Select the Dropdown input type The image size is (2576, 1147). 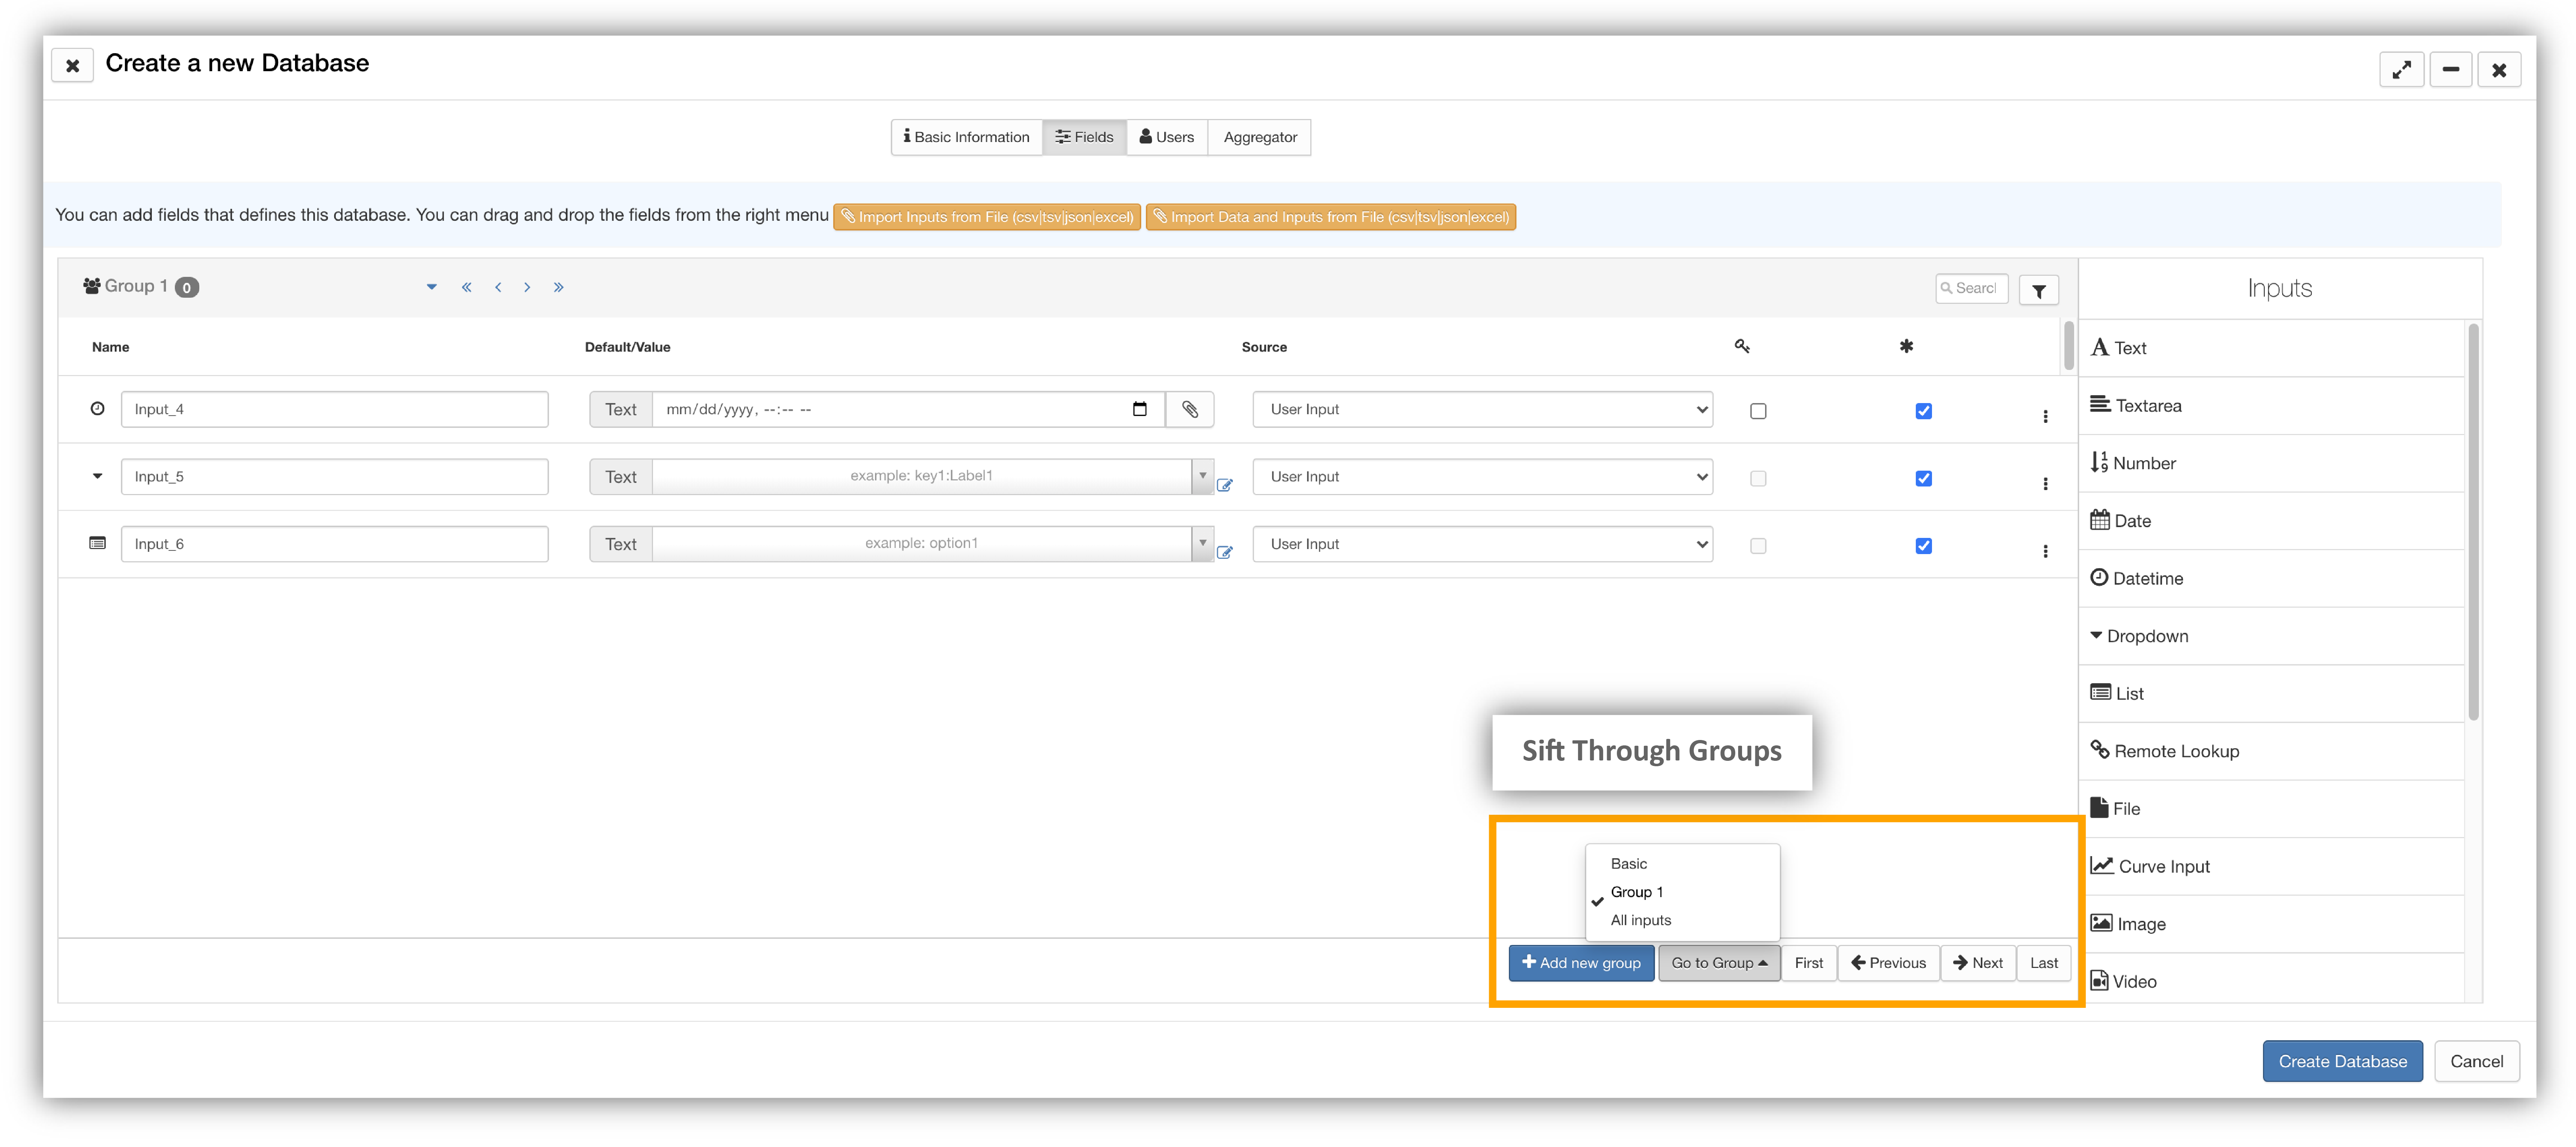click(x=2271, y=636)
